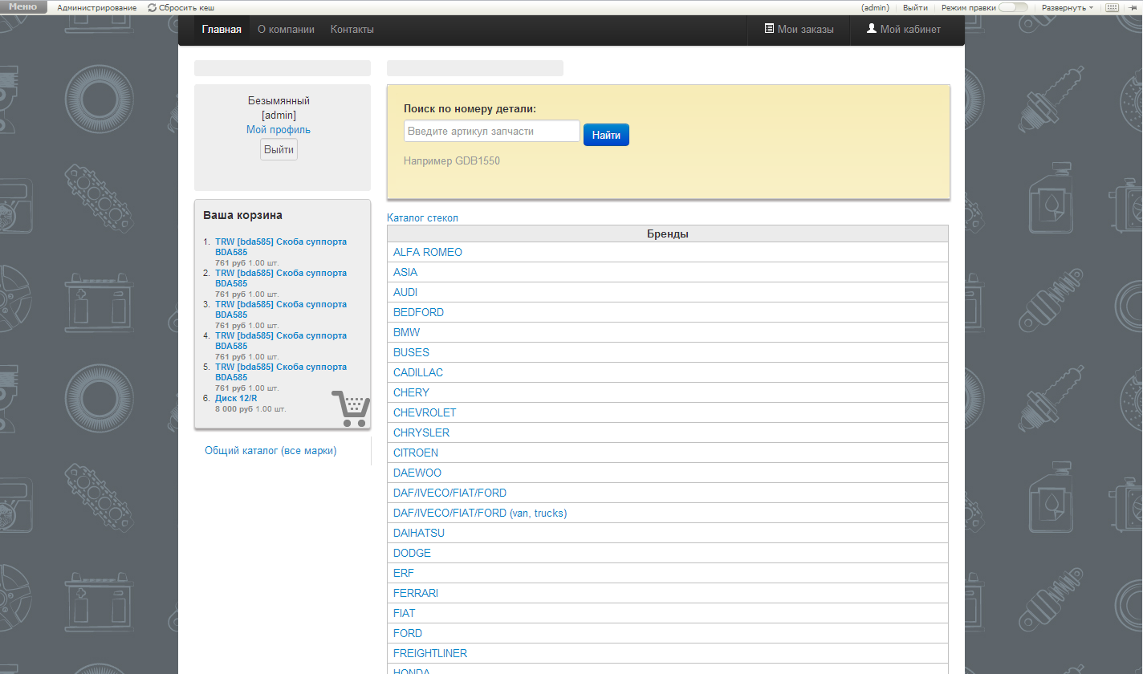
Task: Click the keyboard icon in admin bar
Action: click(x=1112, y=7)
